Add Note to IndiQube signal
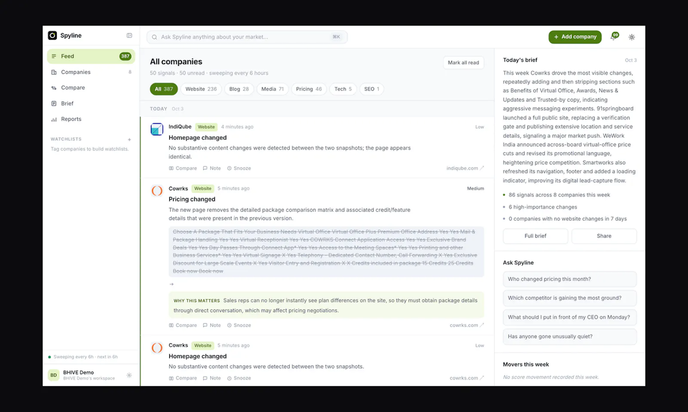Image resolution: width=688 pixels, height=412 pixels. click(x=212, y=168)
